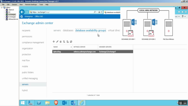Select the Exchange2 connection in the tree
Image resolution: width=188 pixels, height=106 pixels.
tap(12, 17)
